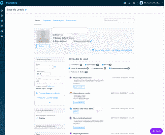Click the Proteção de dados panel header
Image resolution: width=165 pixels, height=135 pixels.
tap(49, 111)
